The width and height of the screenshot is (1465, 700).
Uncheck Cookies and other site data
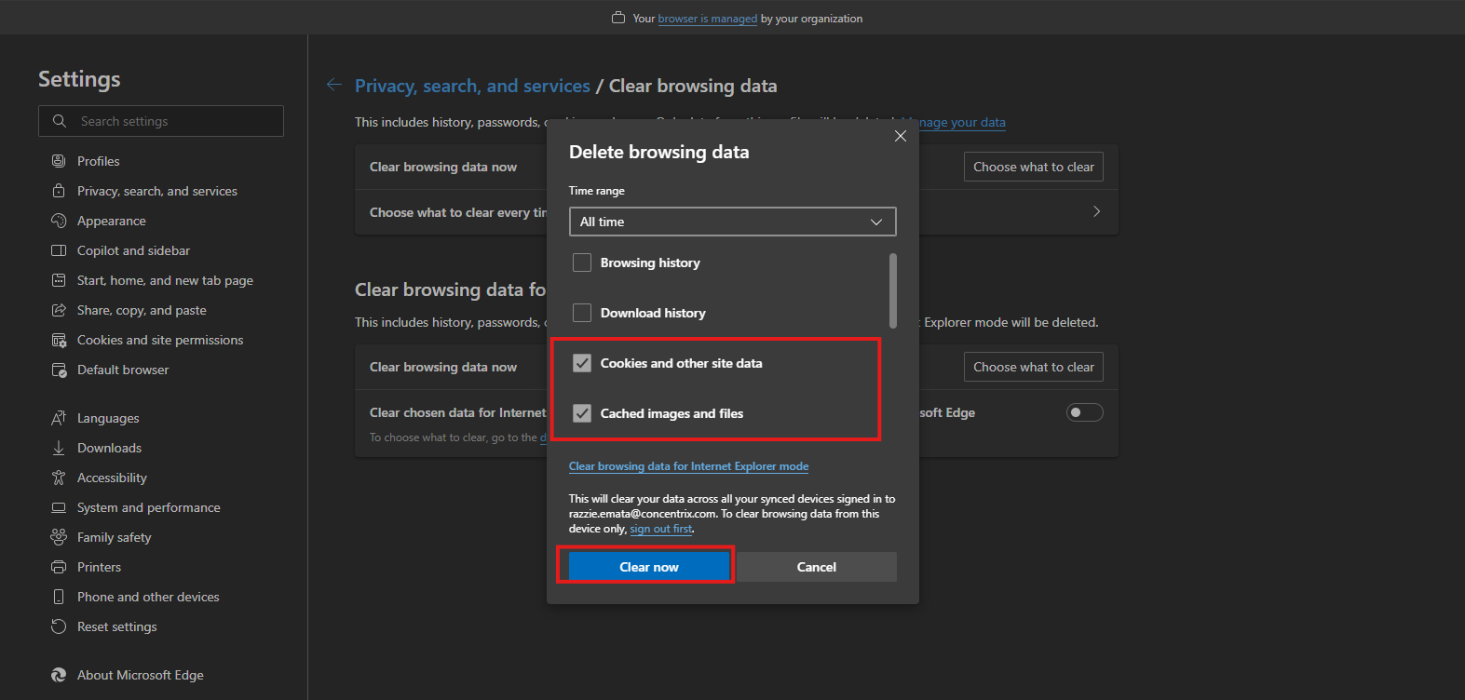[582, 363]
